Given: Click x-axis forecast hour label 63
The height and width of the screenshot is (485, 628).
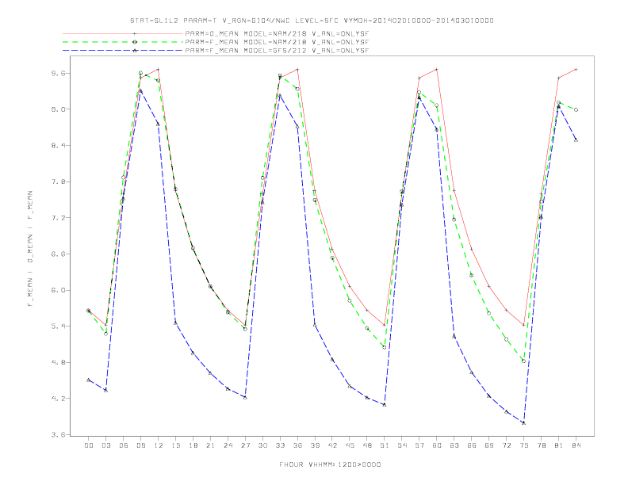Looking at the screenshot, I should click(454, 445).
